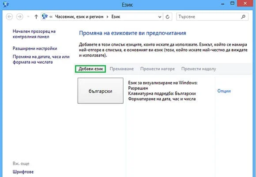Image resolution: width=256 pixels, height=177 pixels.
Task: Click 'Добави език' button
Action: (90, 69)
